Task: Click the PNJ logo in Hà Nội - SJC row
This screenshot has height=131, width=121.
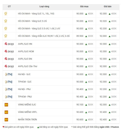Action: pyautogui.click(x=9, y=74)
